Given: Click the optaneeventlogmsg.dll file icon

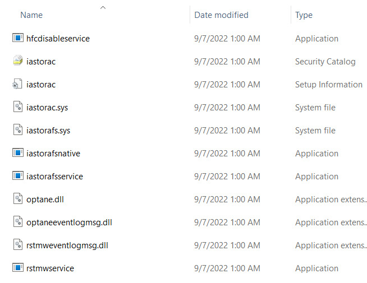Looking at the screenshot, I should (x=17, y=222).
